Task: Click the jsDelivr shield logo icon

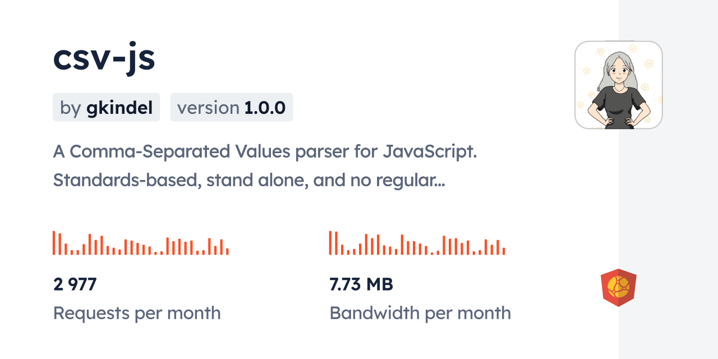Action: click(618, 288)
